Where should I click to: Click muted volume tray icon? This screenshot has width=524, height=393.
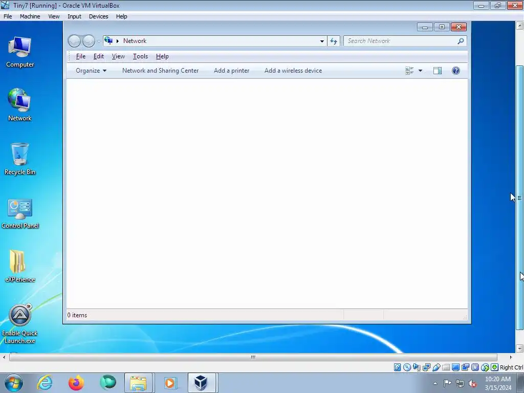[472, 384]
